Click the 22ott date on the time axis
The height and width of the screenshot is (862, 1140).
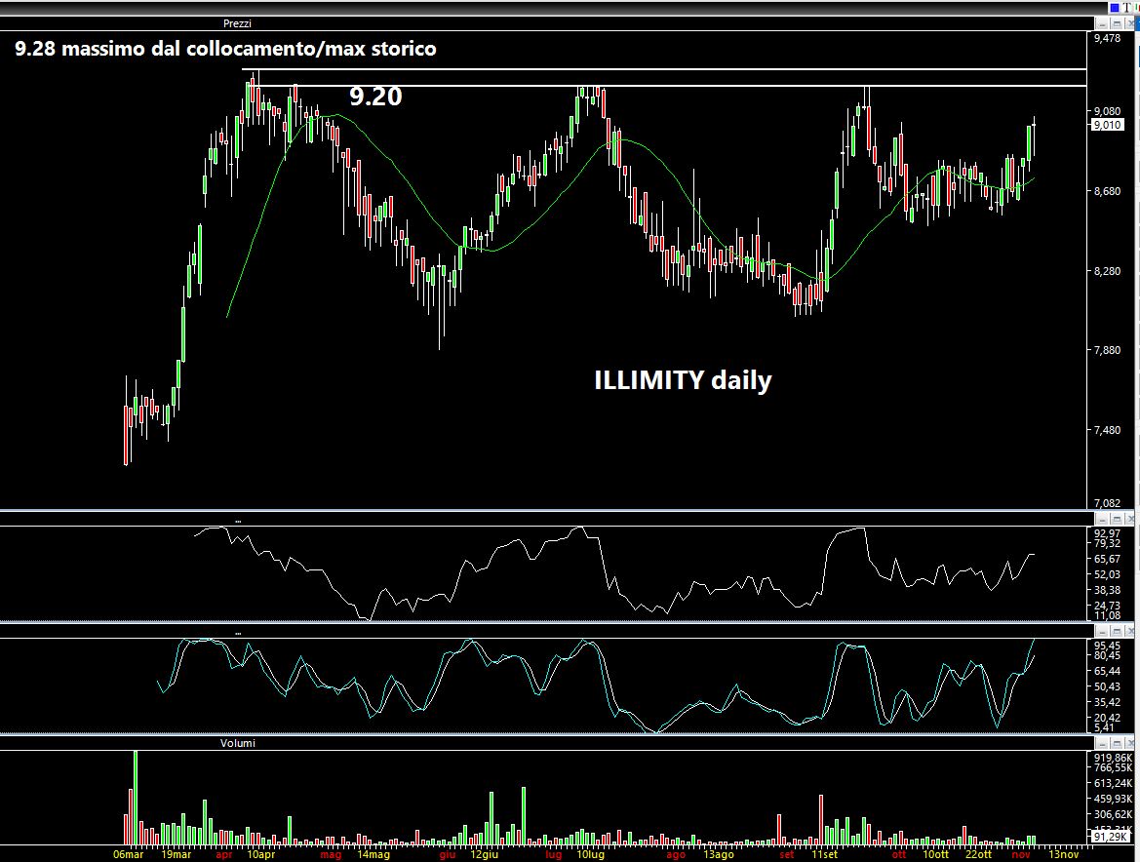coord(978,855)
